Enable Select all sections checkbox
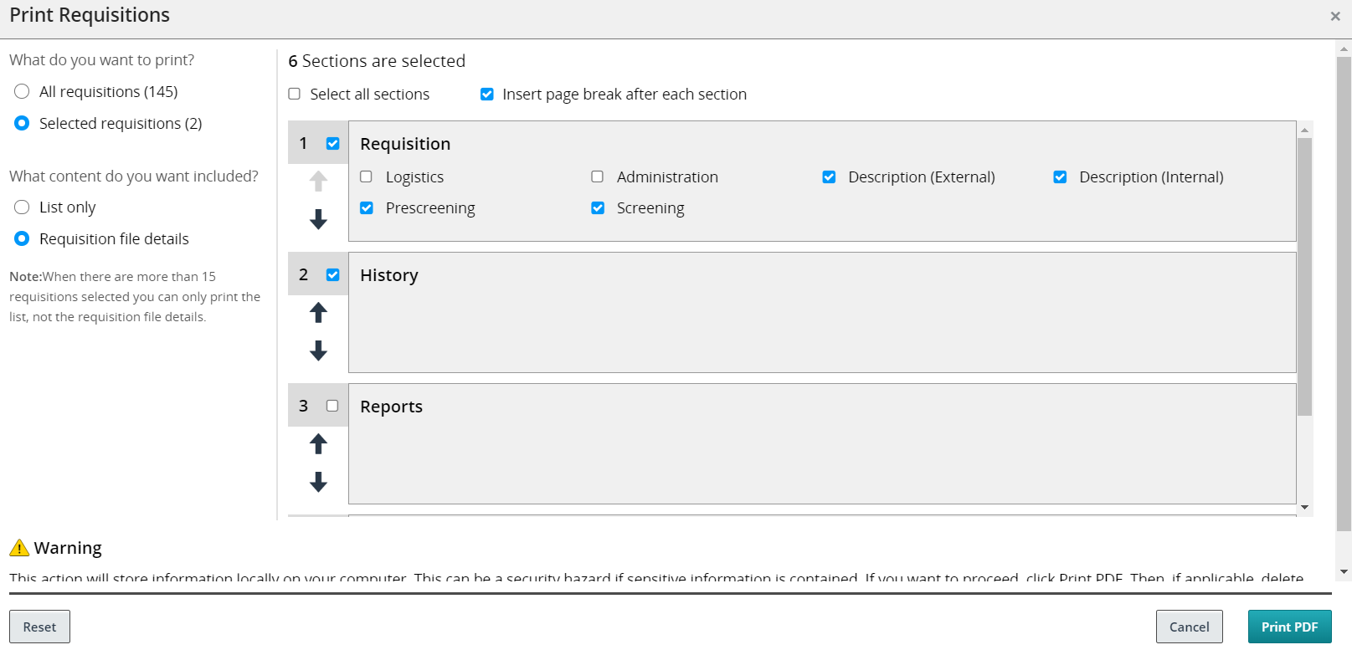1352x655 pixels. tap(295, 94)
